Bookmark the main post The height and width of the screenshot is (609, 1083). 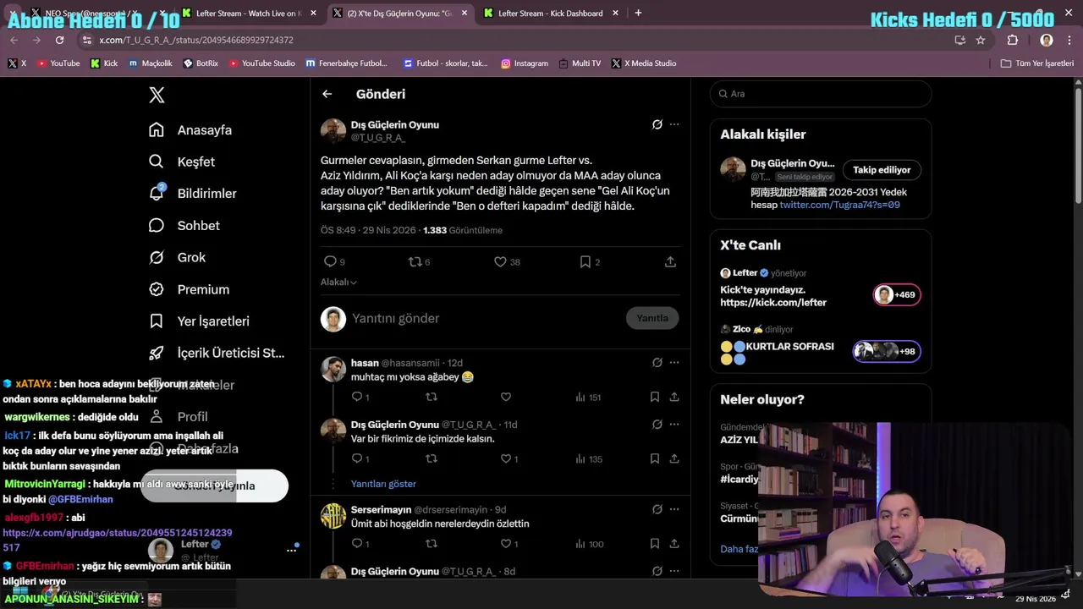[x=590, y=262]
